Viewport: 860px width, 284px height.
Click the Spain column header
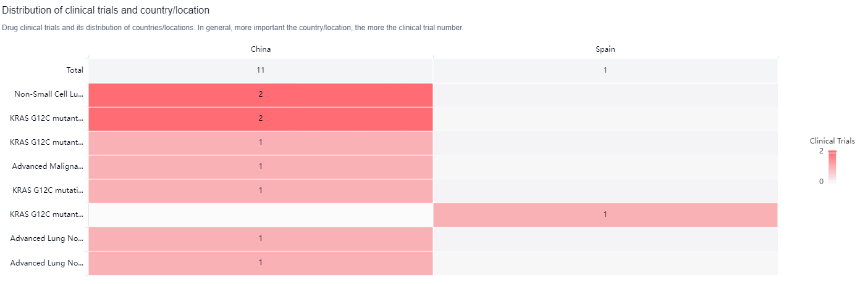[605, 49]
